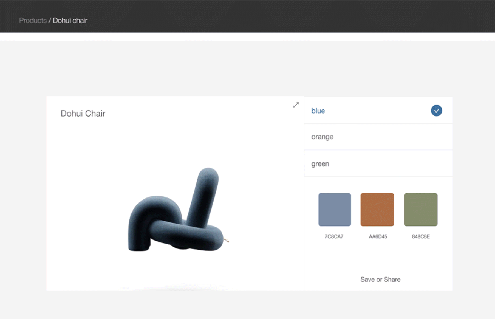The height and width of the screenshot is (319, 495).
Task: Choose the green color option
Action: pos(378,163)
